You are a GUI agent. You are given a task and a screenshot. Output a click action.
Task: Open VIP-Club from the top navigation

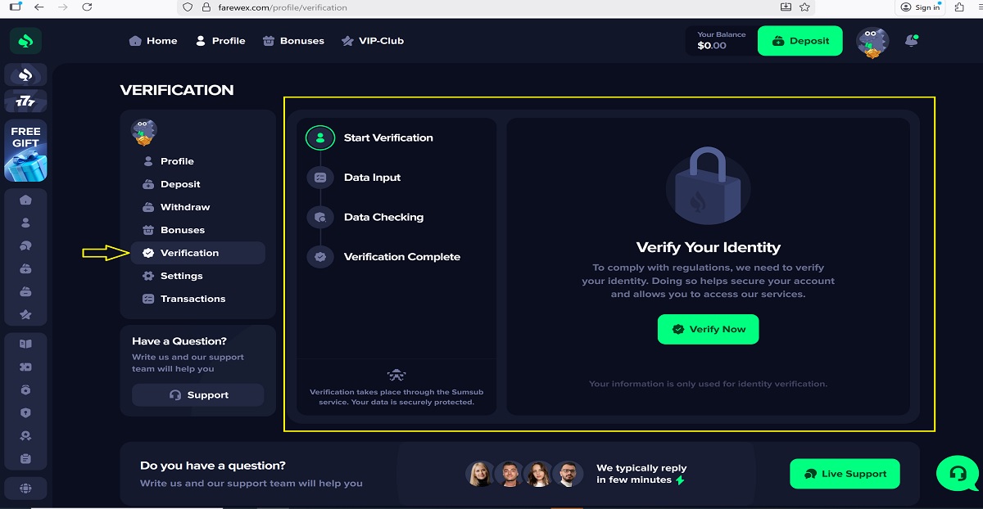373,41
